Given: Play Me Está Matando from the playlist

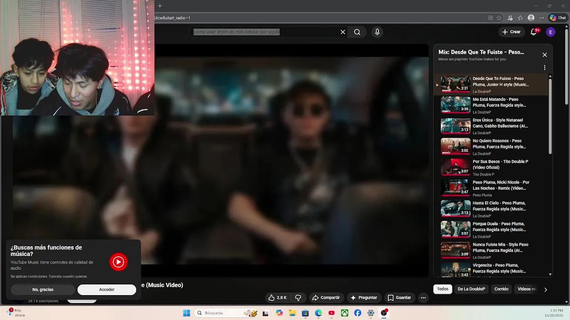Looking at the screenshot, I should click(492, 105).
